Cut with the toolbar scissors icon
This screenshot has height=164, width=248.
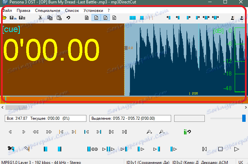click(40, 18)
